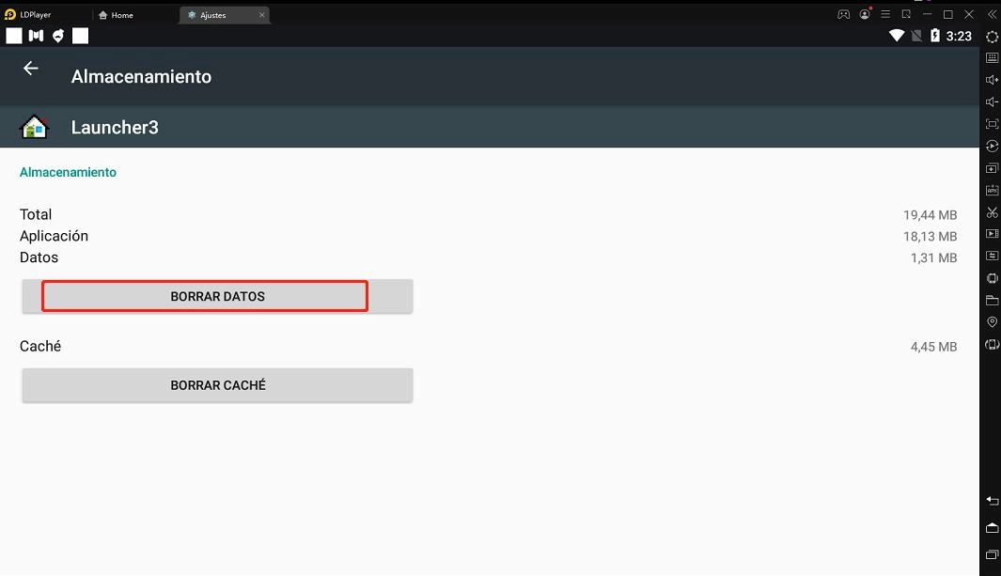This screenshot has height=576, width=1001.
Task: Switch to the Home tab
Action: click(x=117, y=15)
